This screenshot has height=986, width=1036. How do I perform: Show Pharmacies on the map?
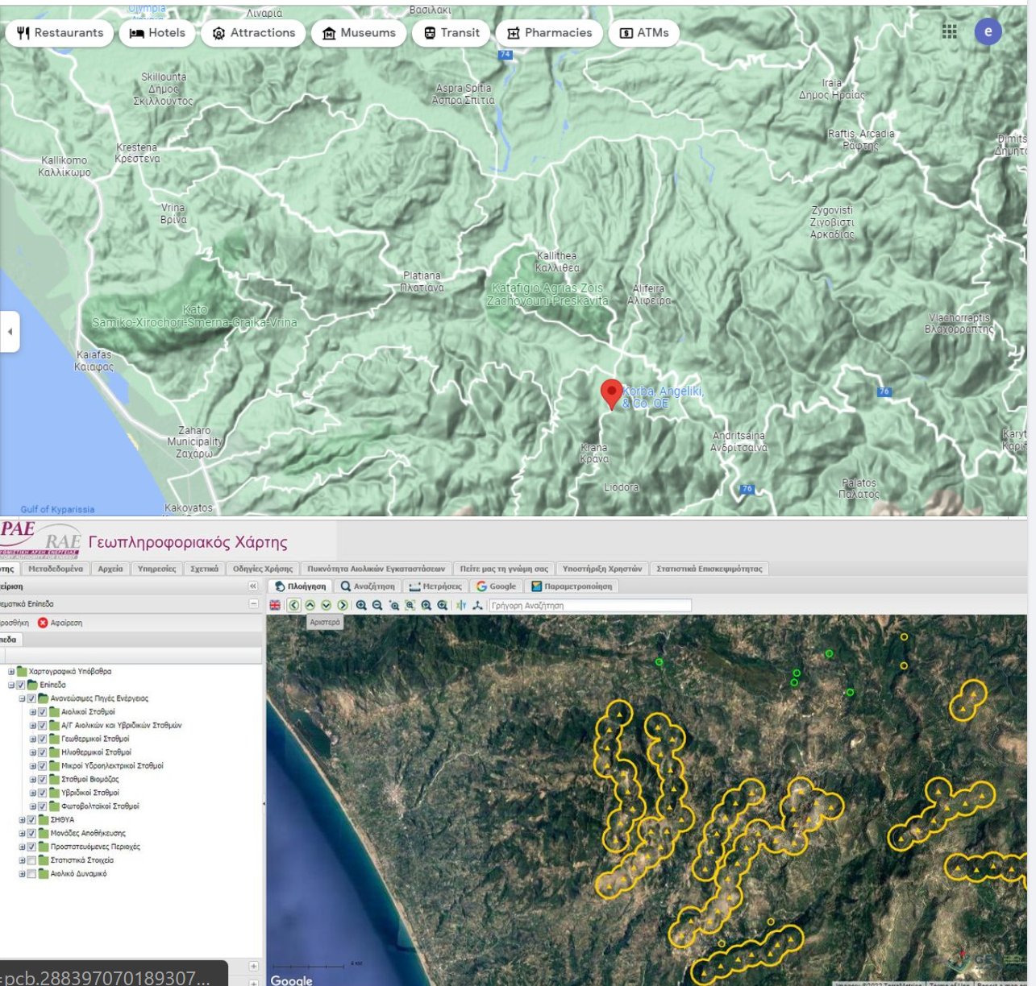point(549,33)
